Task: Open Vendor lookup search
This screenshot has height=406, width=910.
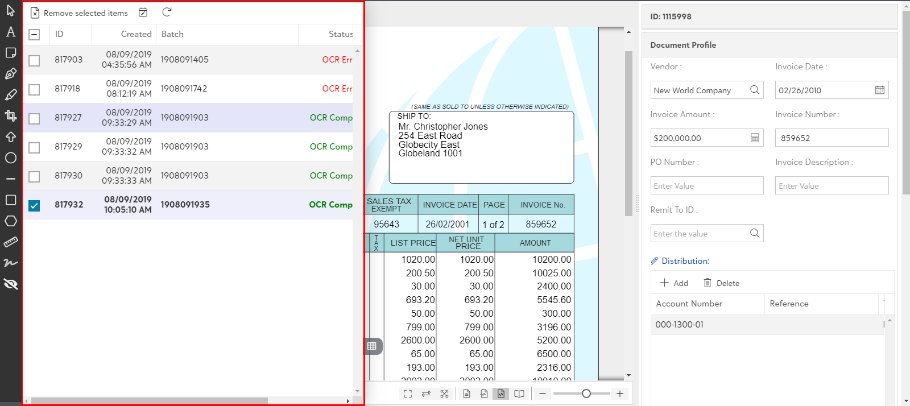Action: [754, 90]
